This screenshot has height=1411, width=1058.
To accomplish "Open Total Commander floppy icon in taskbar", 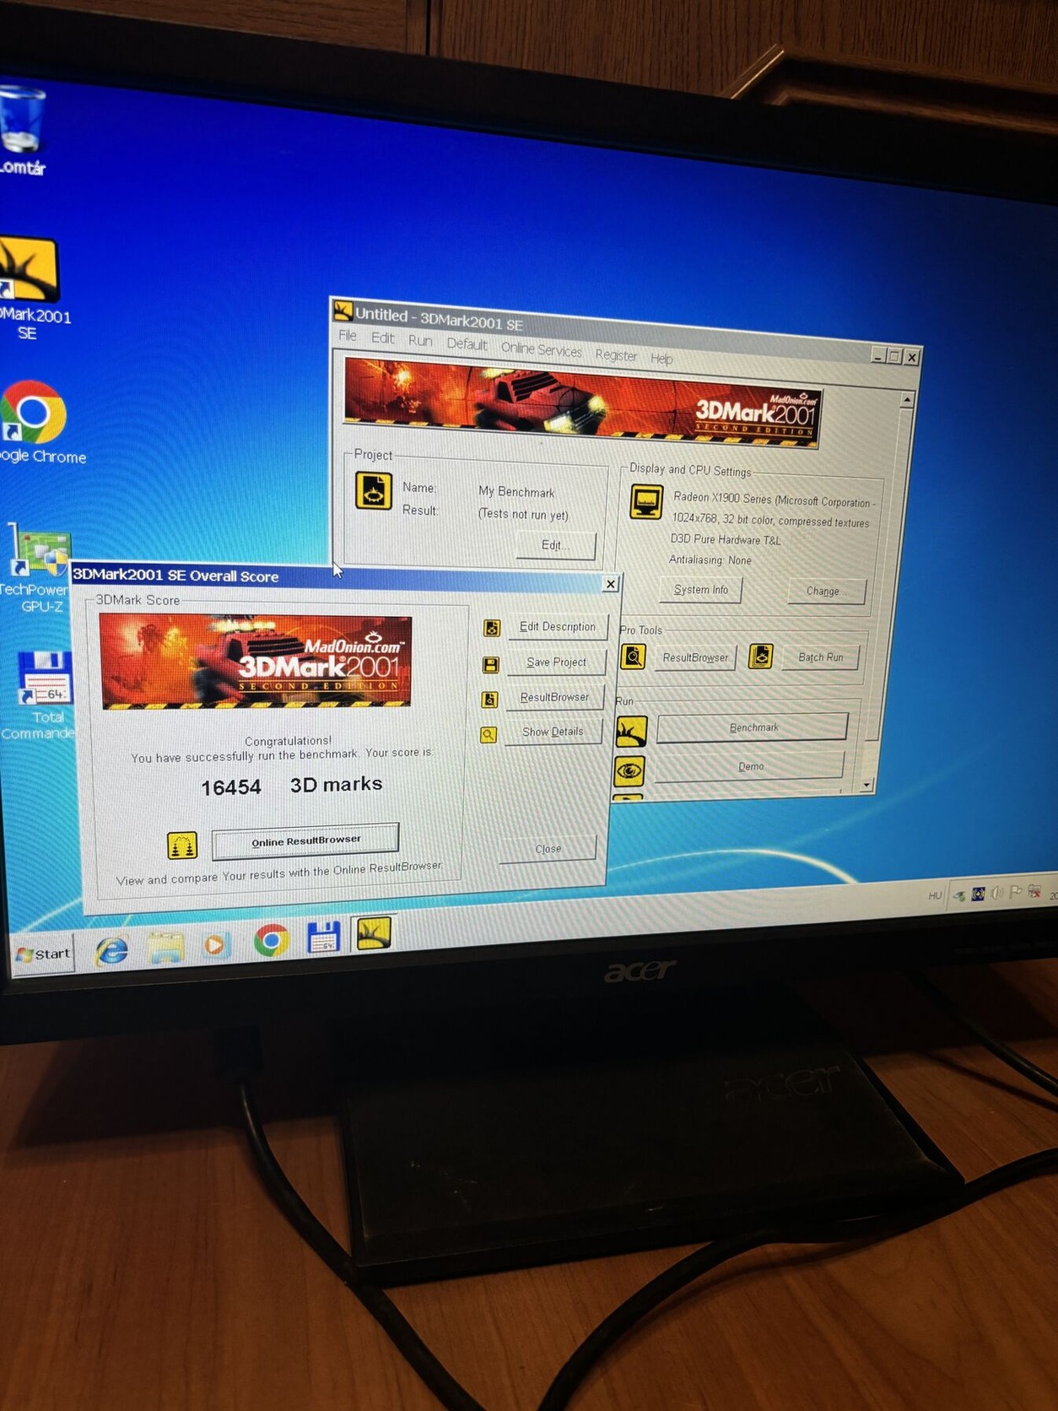I will click(x=323, y=937).
